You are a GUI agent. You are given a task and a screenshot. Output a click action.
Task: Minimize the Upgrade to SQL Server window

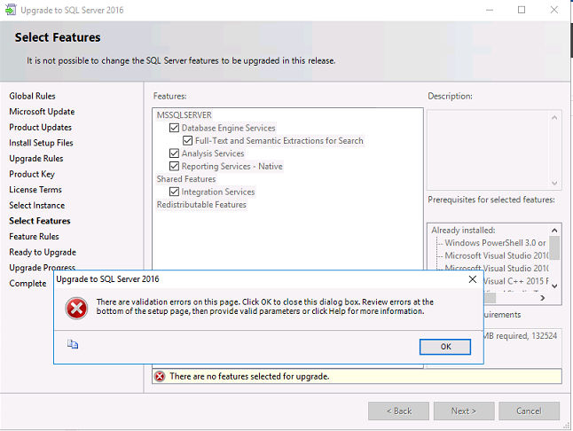[x=490, y=10]
